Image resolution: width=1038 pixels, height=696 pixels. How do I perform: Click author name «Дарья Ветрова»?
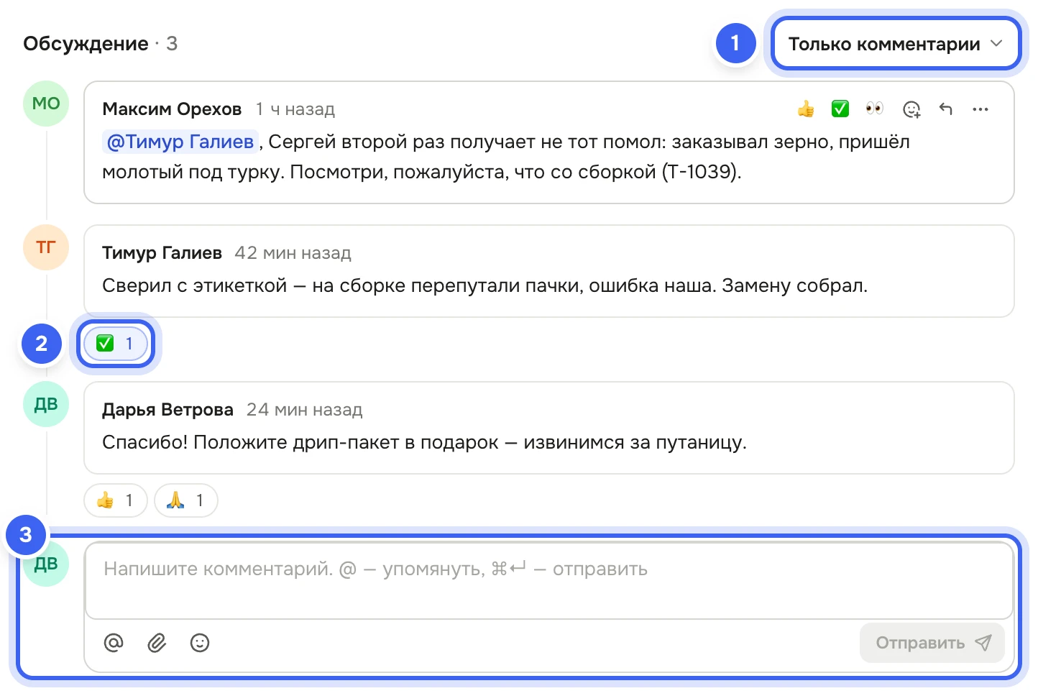(167, 410)
